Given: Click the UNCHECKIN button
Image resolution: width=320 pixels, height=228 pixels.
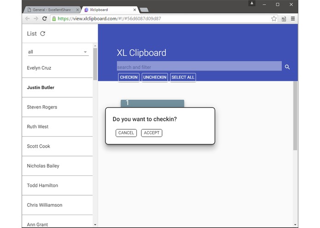Looking at the screenshot, I should point(155,77).
